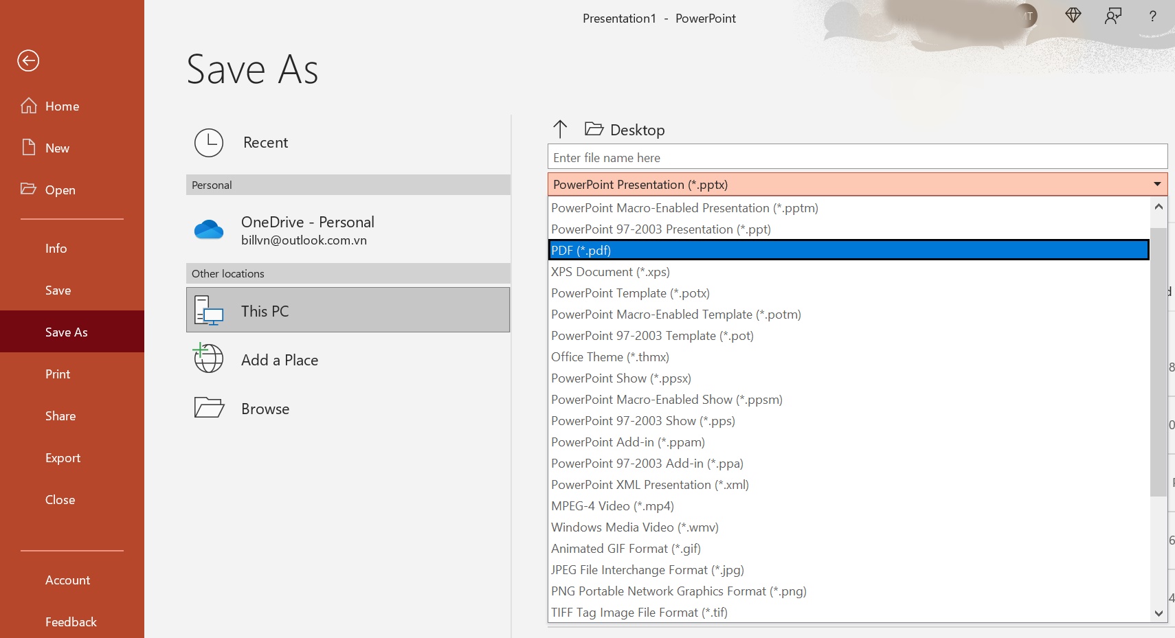Image resolution: width=1175 pixels, height=638 pixels.
Task: Choose PowerPoint Add-in (*.ppam)
Action: [x=849, y=442]
